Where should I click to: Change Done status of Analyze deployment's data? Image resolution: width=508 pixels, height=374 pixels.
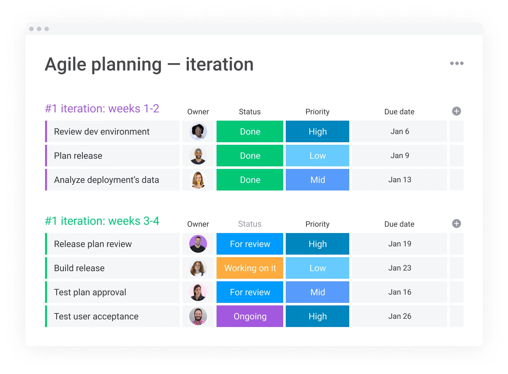point(250,180)
